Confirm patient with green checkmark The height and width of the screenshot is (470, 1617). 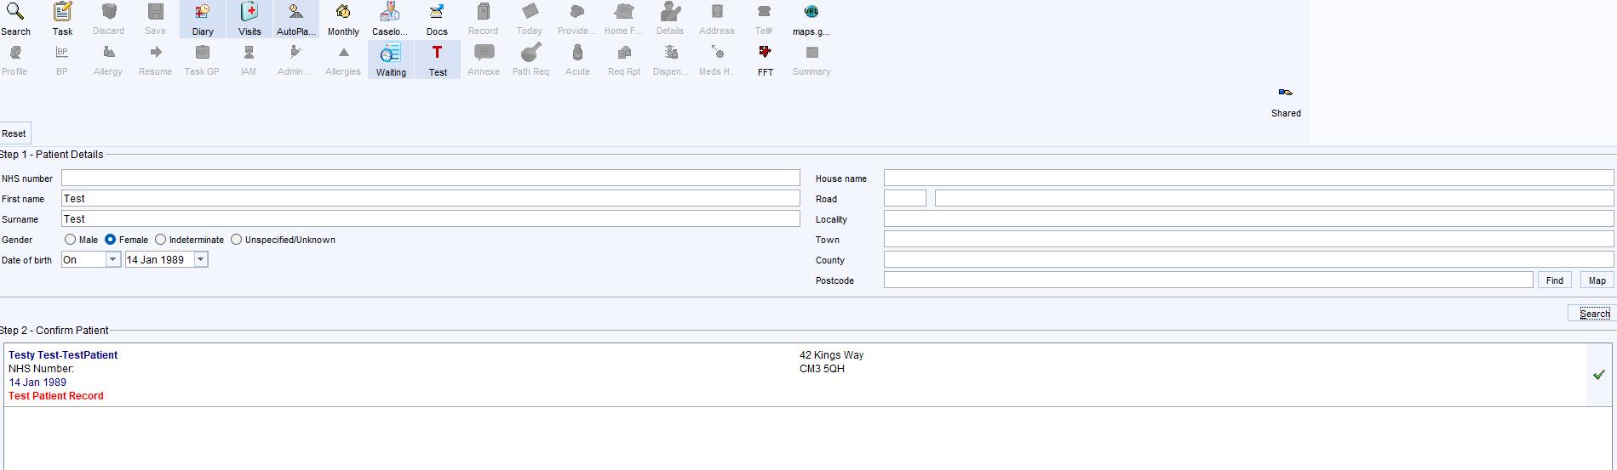pyautogui.click(x=1598, y=375)
